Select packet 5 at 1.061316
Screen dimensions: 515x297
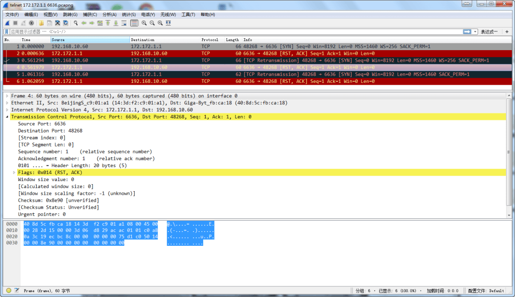coord(257,74)
